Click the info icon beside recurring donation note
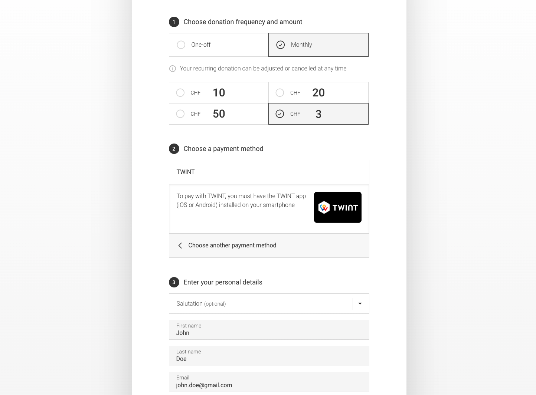This screenshot has height=395, width=536. coord(173,69)
